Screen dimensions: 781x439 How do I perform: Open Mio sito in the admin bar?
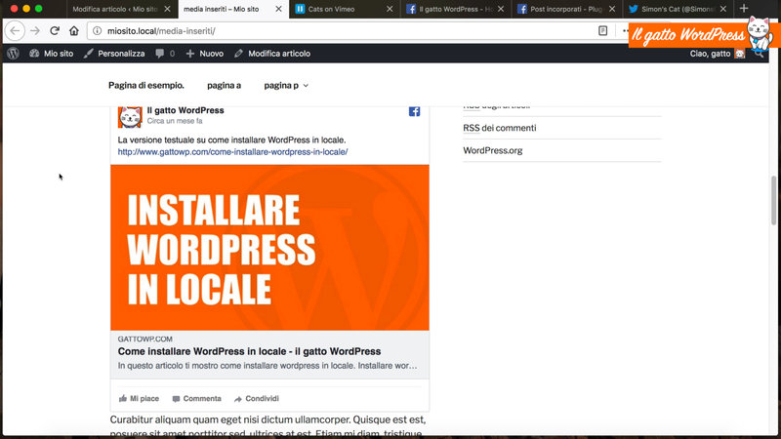(52, 54)
